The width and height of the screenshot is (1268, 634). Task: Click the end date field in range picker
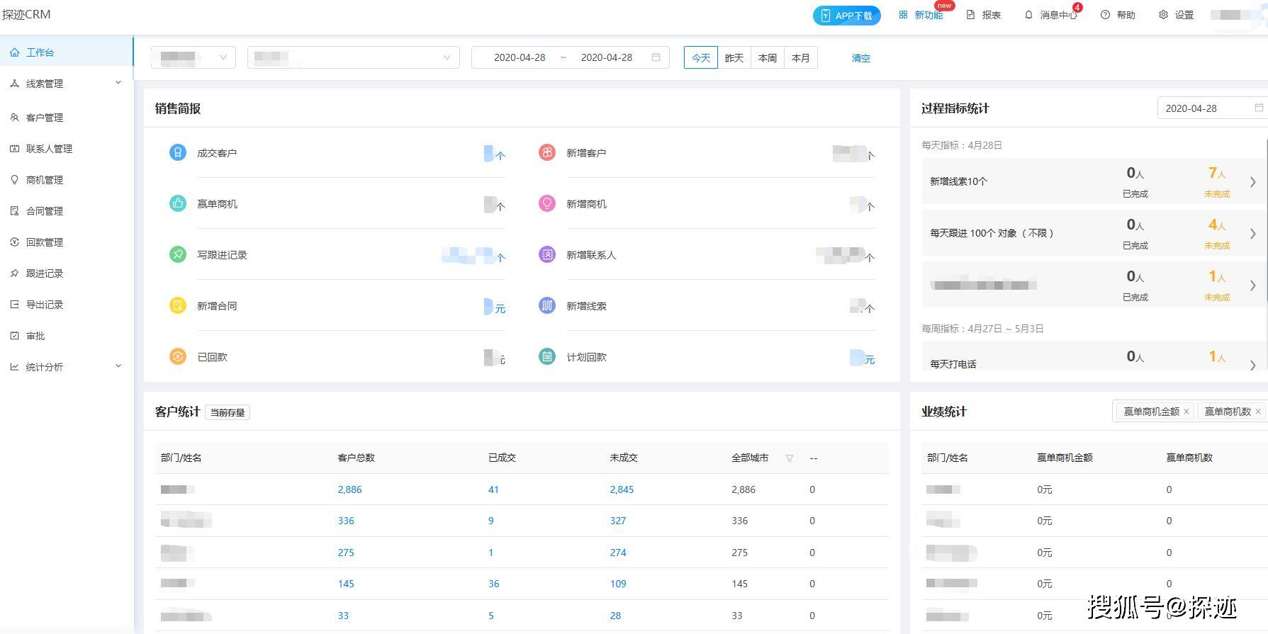tap(607, 57)
